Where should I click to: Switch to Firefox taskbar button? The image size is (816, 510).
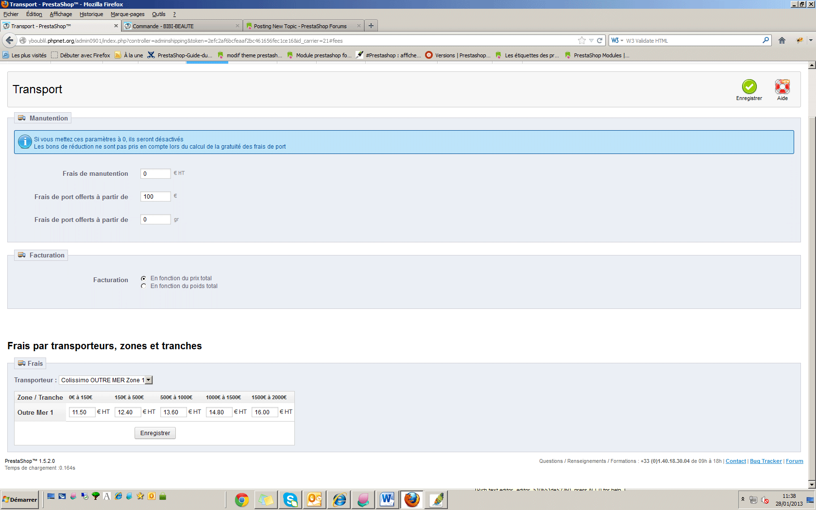(412, 499)
